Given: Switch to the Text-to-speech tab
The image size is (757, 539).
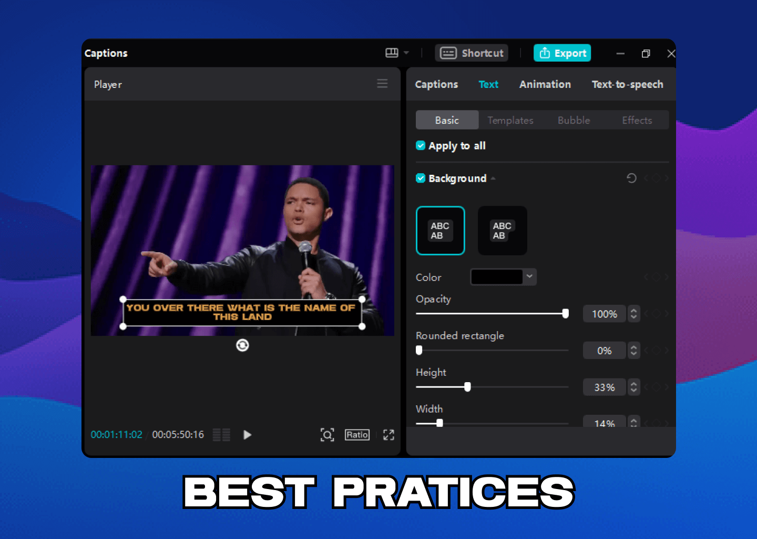Looking at the screenshot, I should coord(627,84).
